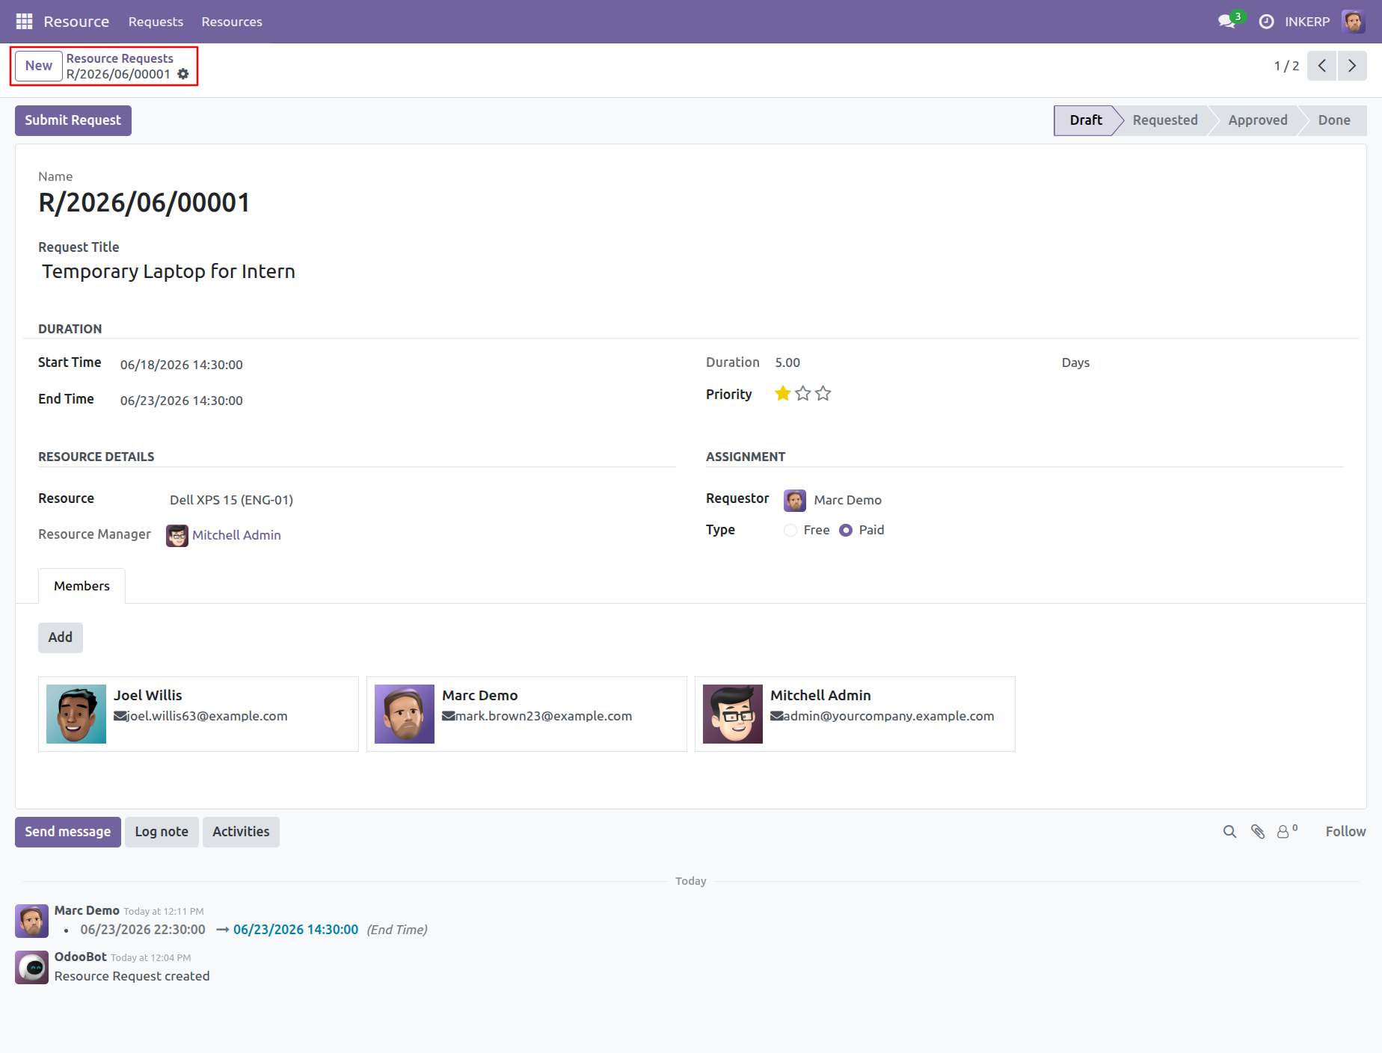Add a new member with Add button
The image size is (1382, 1053).
61,637
